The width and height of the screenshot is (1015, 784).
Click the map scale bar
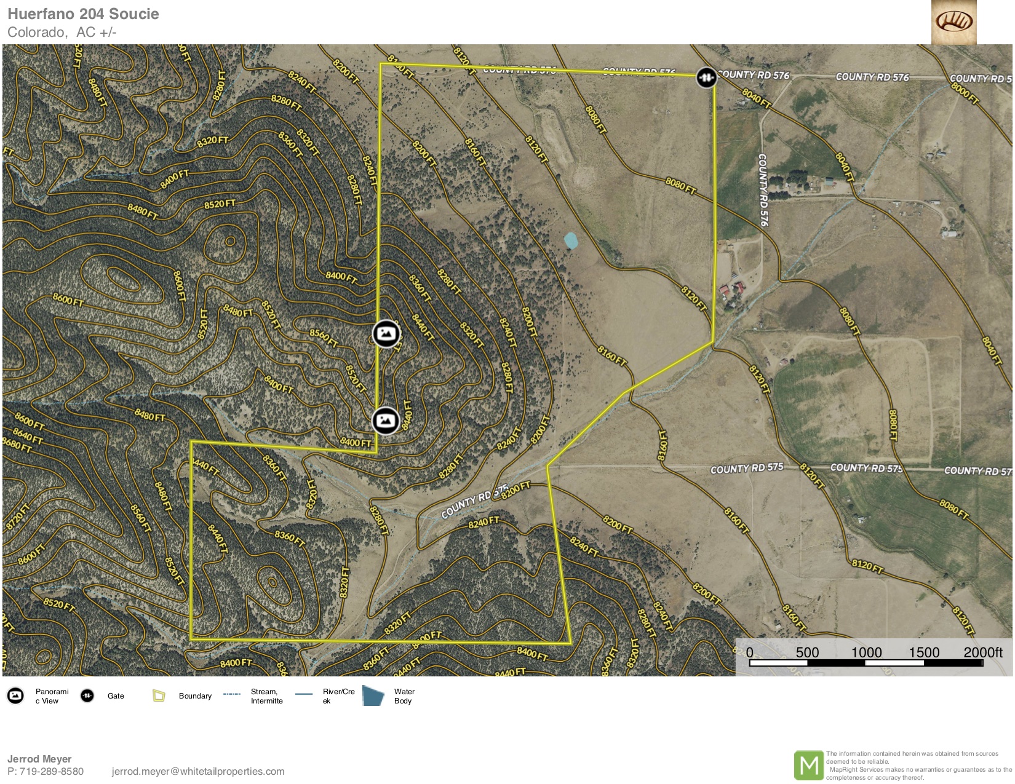(866, 662)
